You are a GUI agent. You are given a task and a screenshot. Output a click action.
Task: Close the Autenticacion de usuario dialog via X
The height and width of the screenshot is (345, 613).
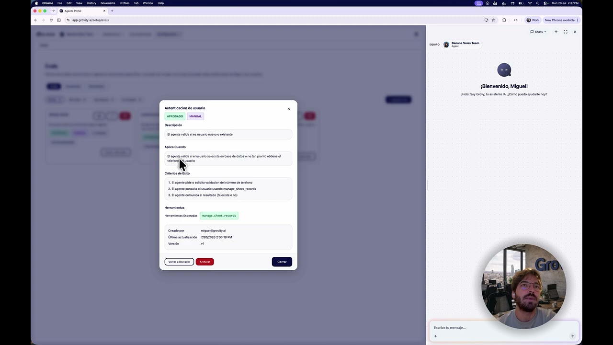(288, 109)
